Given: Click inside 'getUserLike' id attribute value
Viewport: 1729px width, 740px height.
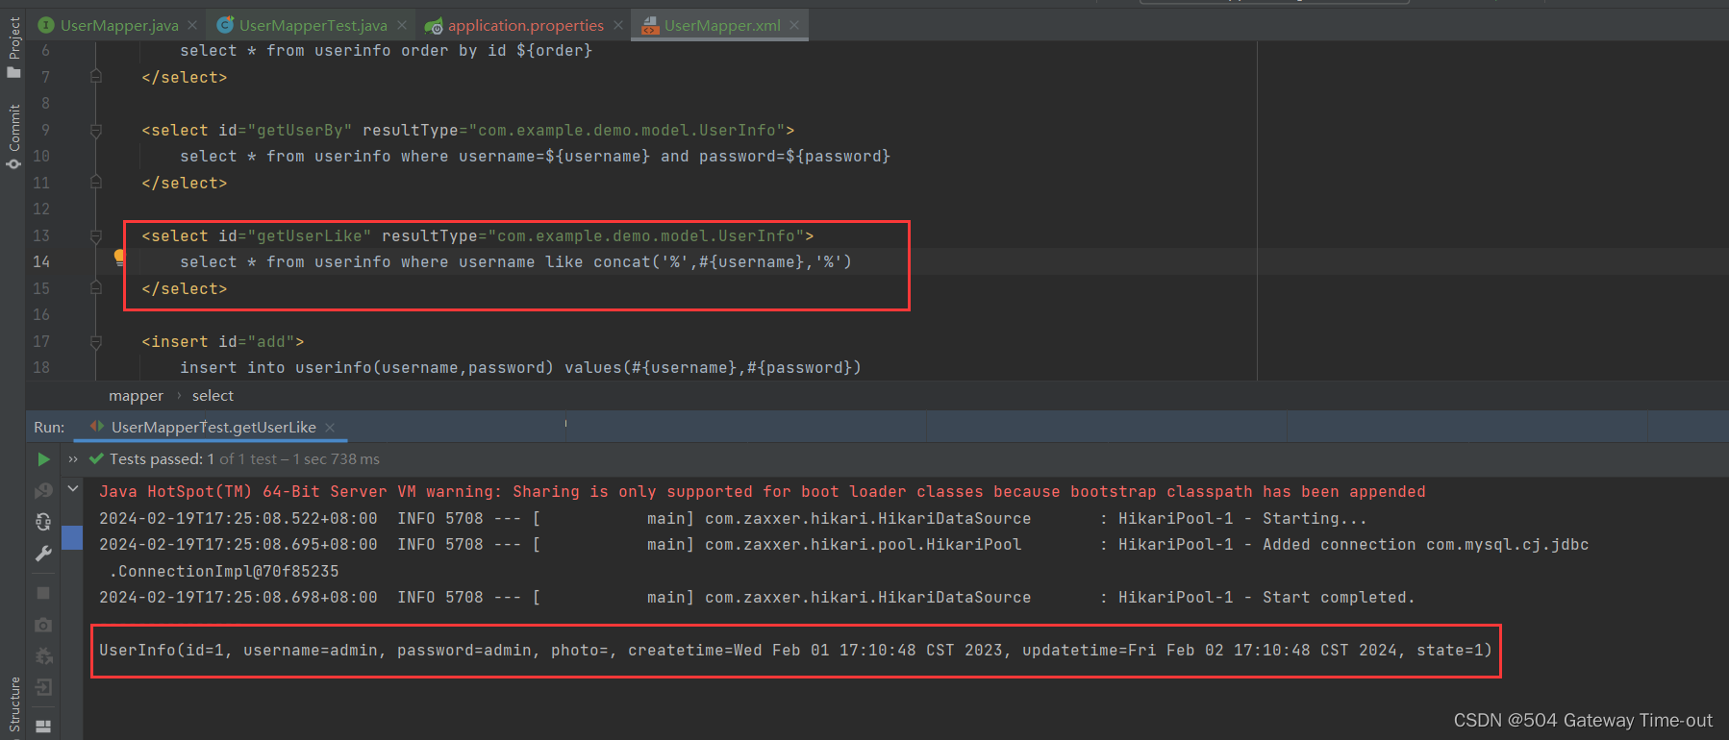Looking at the screenshot, I should pyautogui.click(x=310, y=235).
